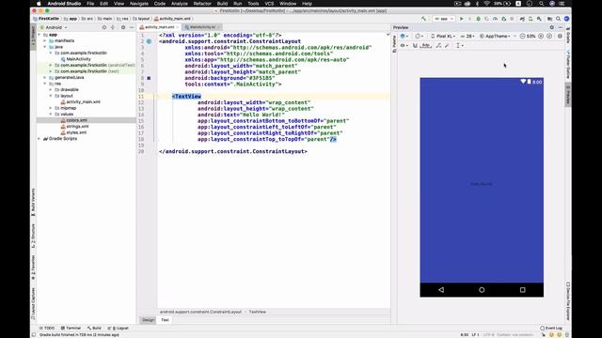Expand the generatedJava folder
The width and height of the screenshot is (602, 338).
coord(45,77)
